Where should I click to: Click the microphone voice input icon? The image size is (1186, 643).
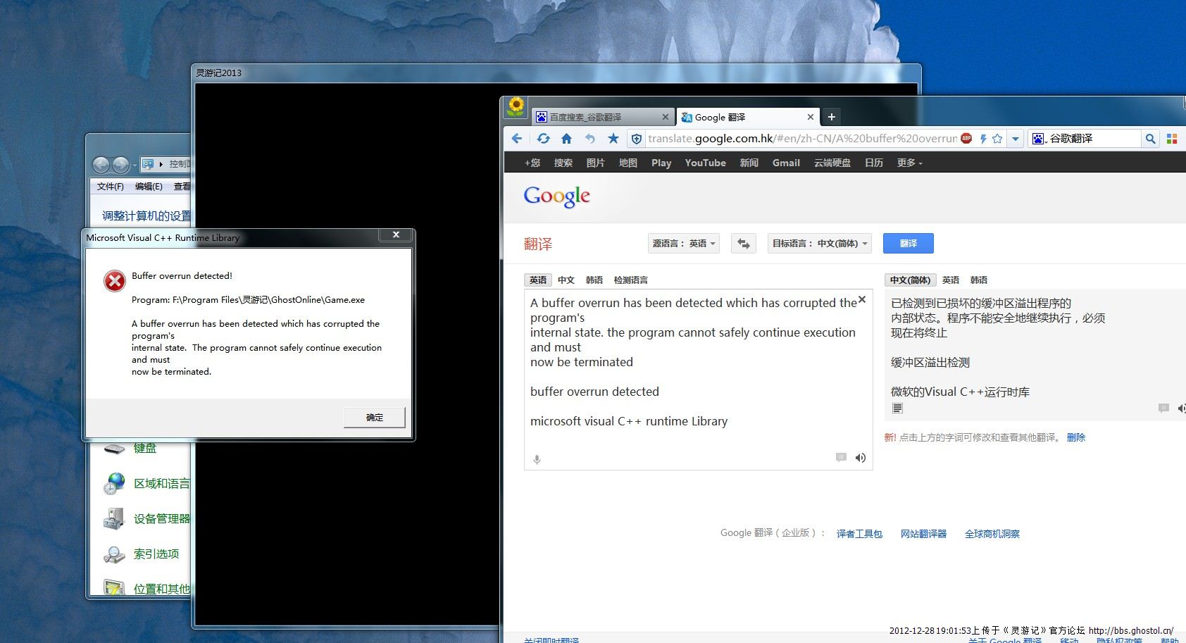537,459
